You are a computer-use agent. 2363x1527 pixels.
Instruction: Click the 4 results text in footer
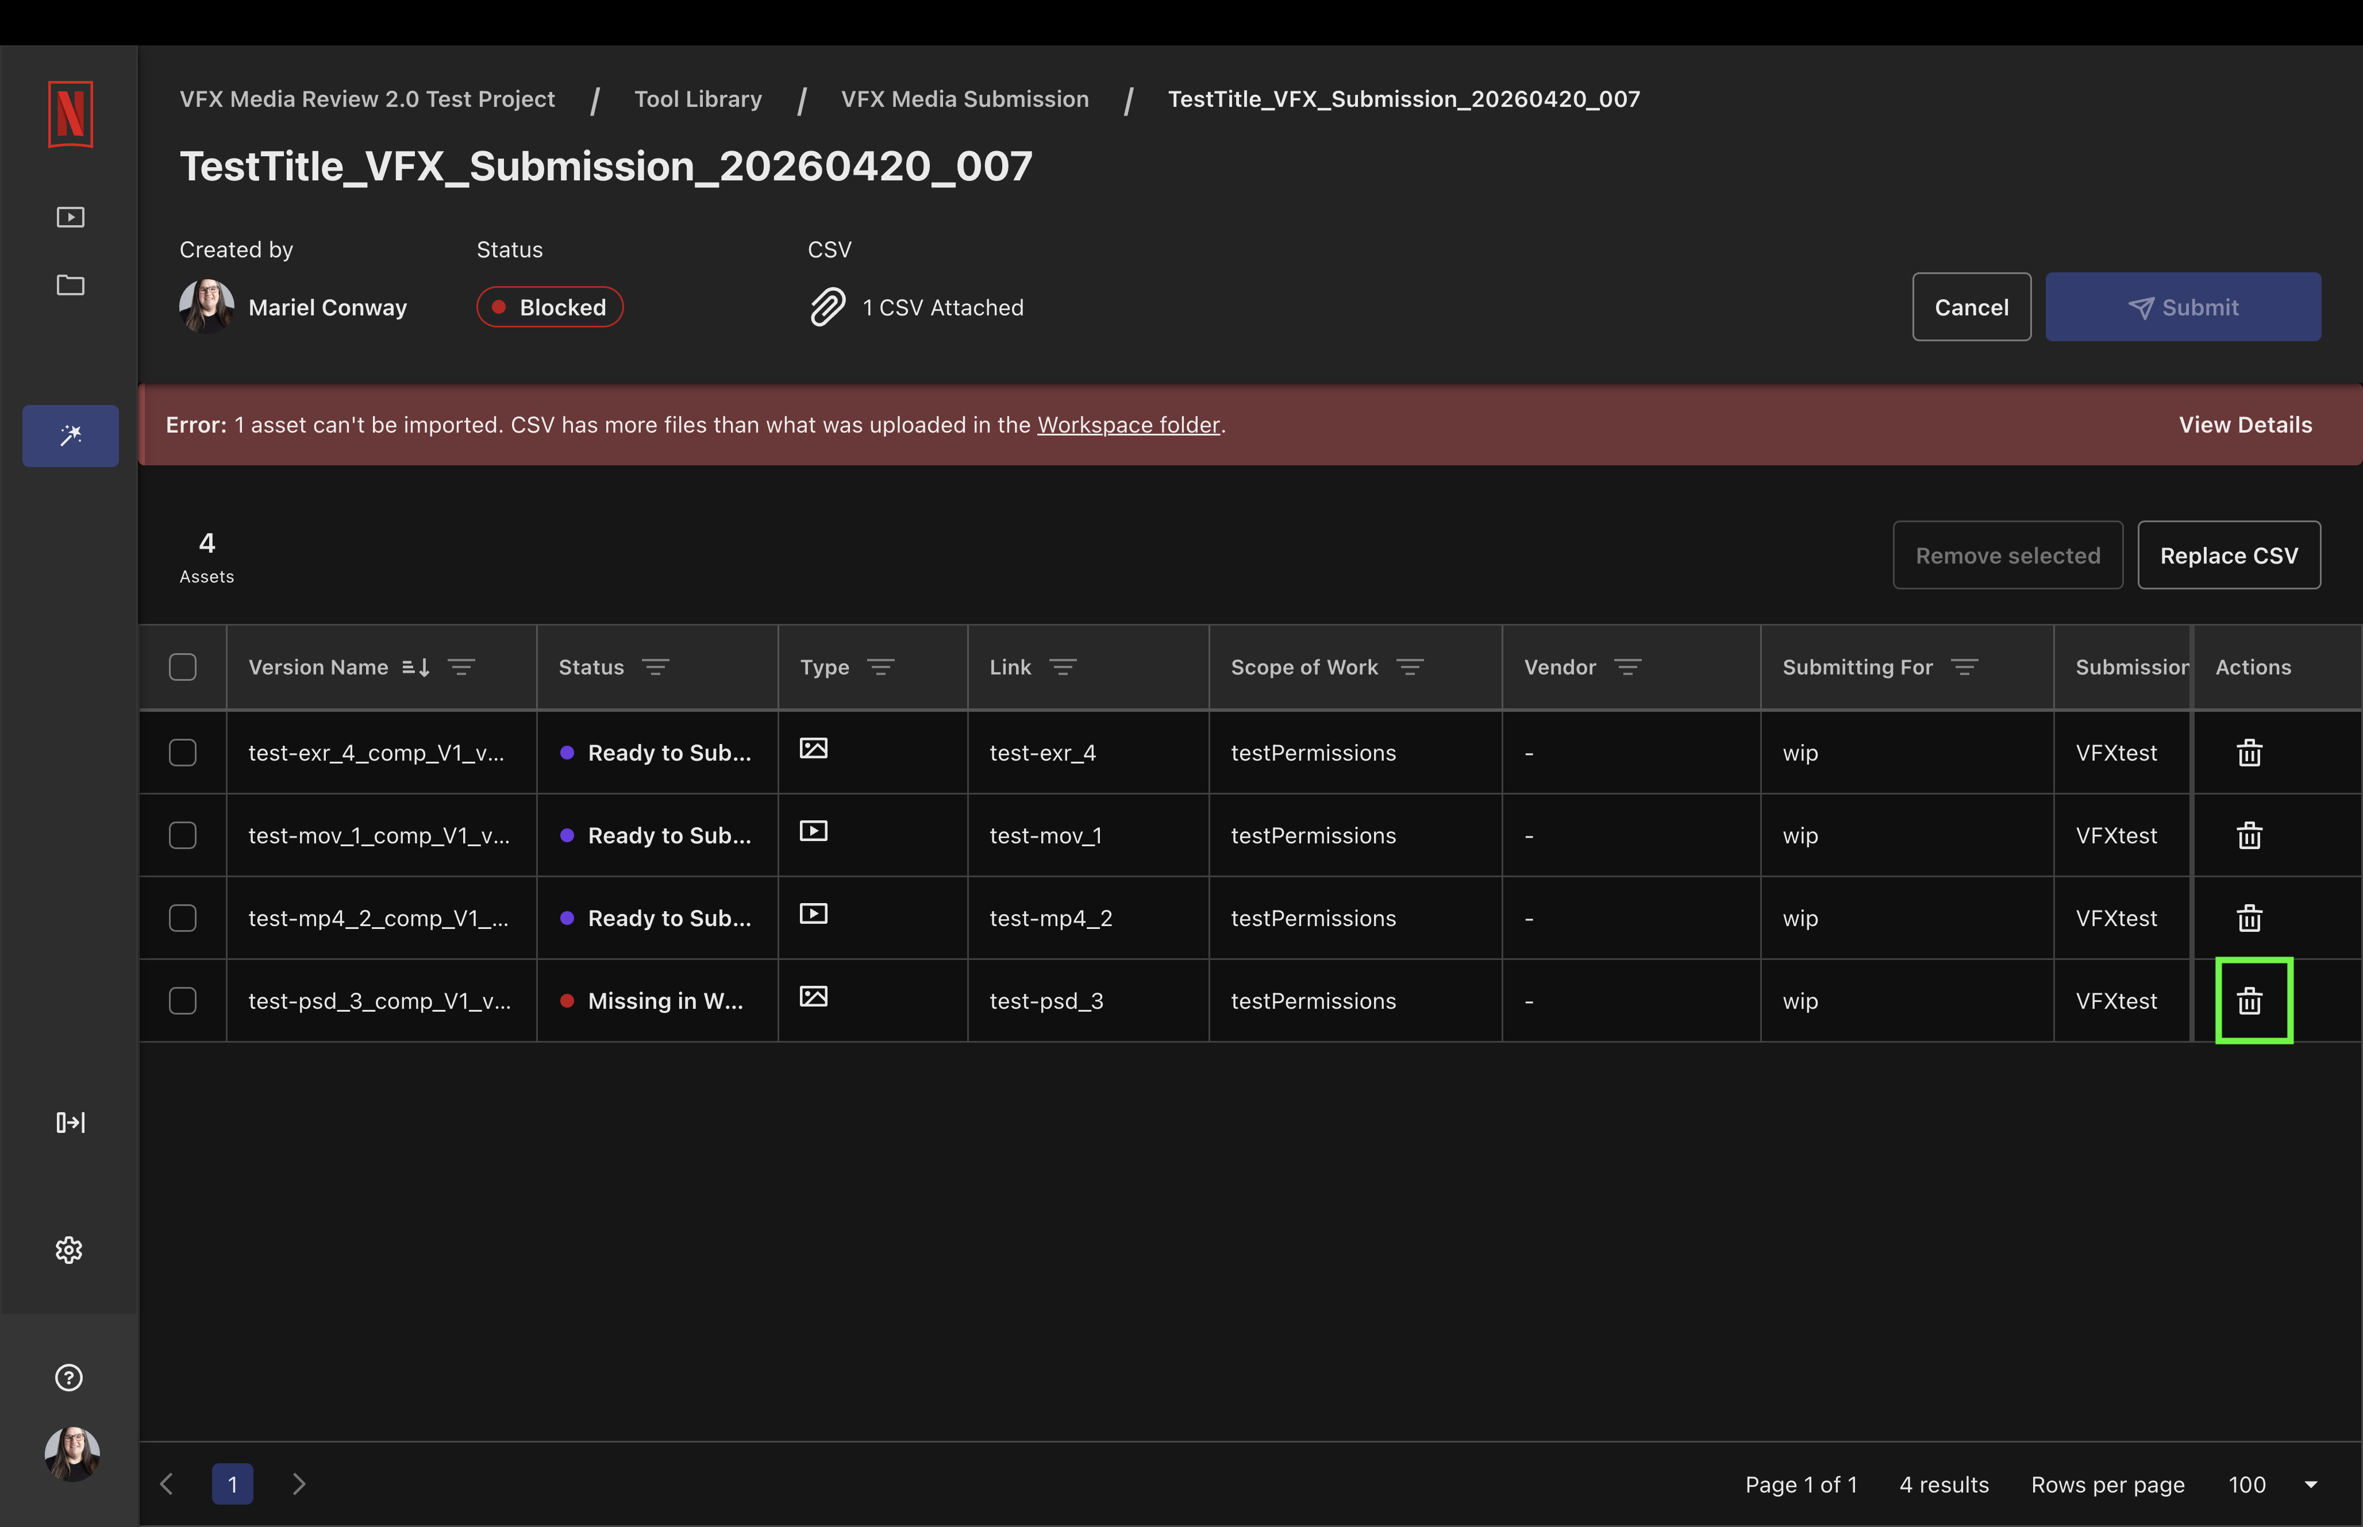click(x=1943, y=1484)
